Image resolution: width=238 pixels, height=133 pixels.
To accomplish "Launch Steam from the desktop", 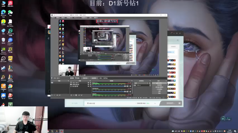I will coord(3,69).
